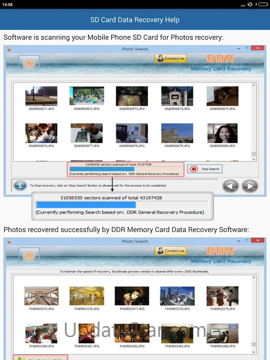Viewport: 270px width, 360px height.
Task: Click Contact us in the upper Photo Search window
Action: [x=171, y=58]
